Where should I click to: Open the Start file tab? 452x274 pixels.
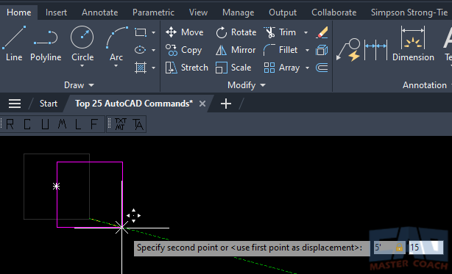(49, 104)
